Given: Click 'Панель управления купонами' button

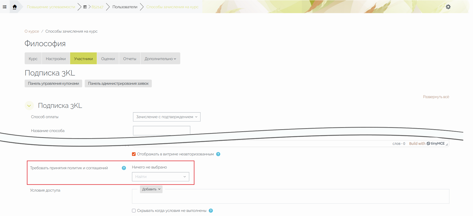Looking at the screenshot, I should [x=53, y=83].
